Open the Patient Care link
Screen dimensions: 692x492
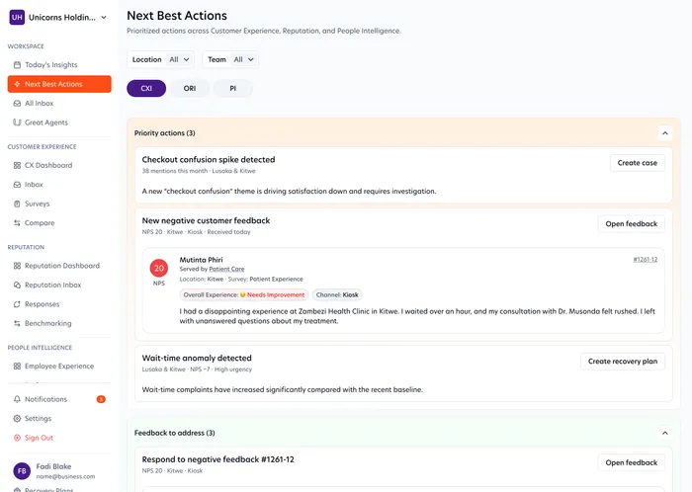(226, 269)
